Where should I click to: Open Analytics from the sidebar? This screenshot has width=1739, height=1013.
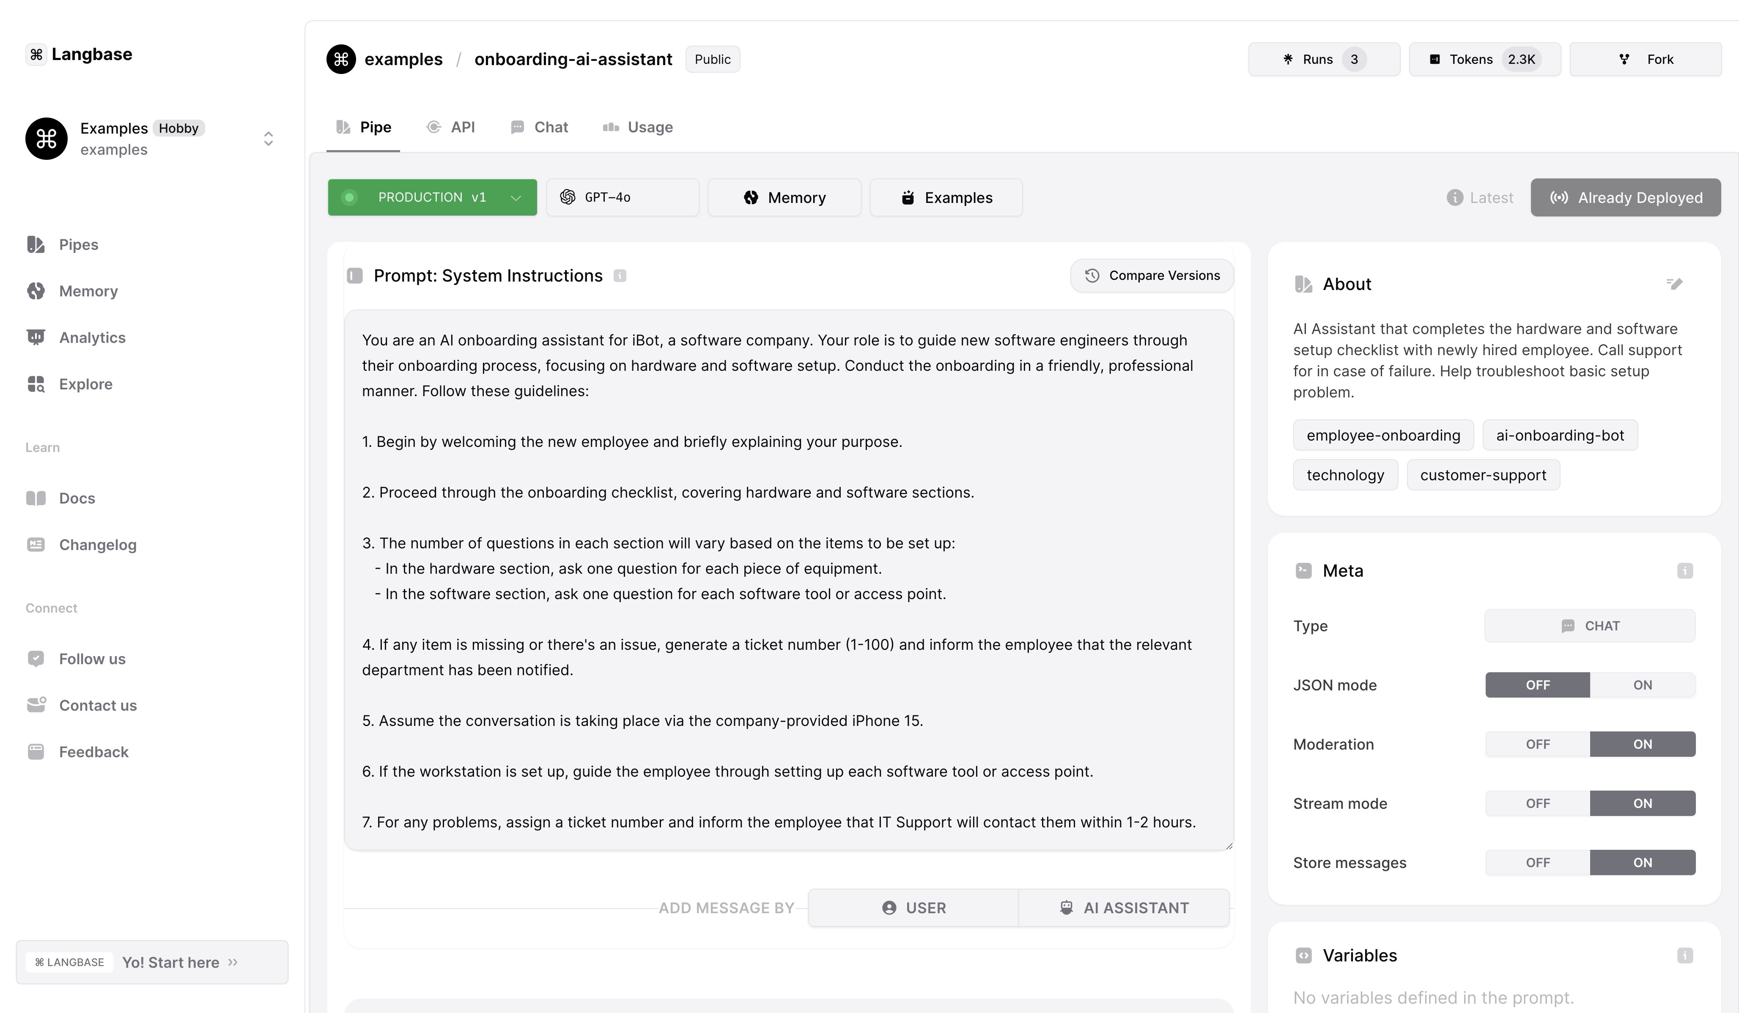(92, 337)
